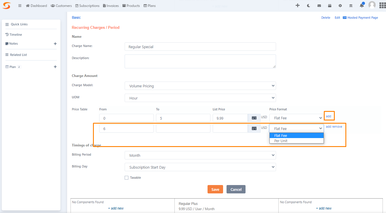386x213 pixels.
Task: Open the email/messages icon in the top bar
Action: pyautogui.click(x=319, y=5)
